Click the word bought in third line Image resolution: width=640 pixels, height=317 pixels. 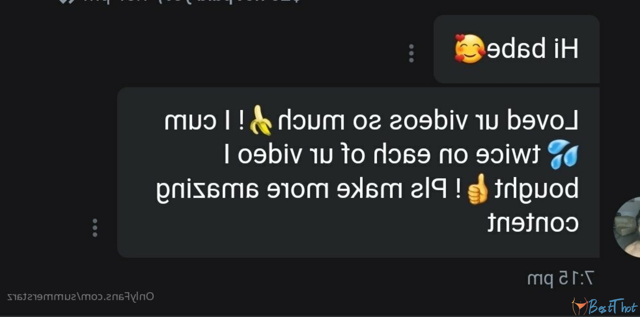(x=536, y=189)
